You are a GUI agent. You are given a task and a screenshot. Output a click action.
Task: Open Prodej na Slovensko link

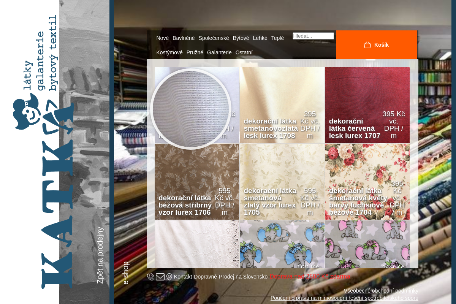[243, 277]
